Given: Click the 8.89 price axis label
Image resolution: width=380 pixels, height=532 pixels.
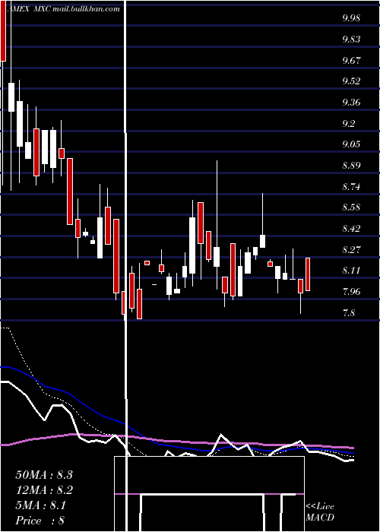Looking at the screenshot, I should (x=351, y=166).
